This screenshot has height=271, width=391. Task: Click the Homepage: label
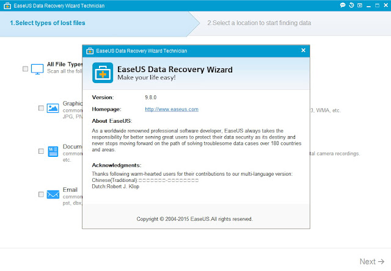106,109
